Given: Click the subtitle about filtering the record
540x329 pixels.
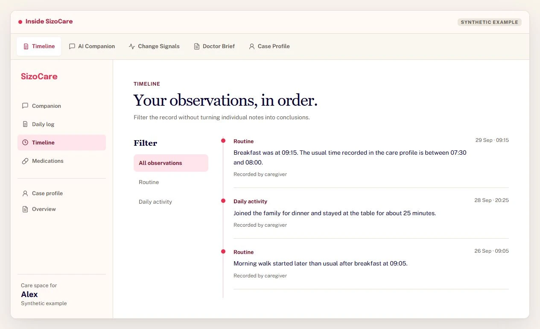Looking at the screenshot, I should tap(222, 117).
